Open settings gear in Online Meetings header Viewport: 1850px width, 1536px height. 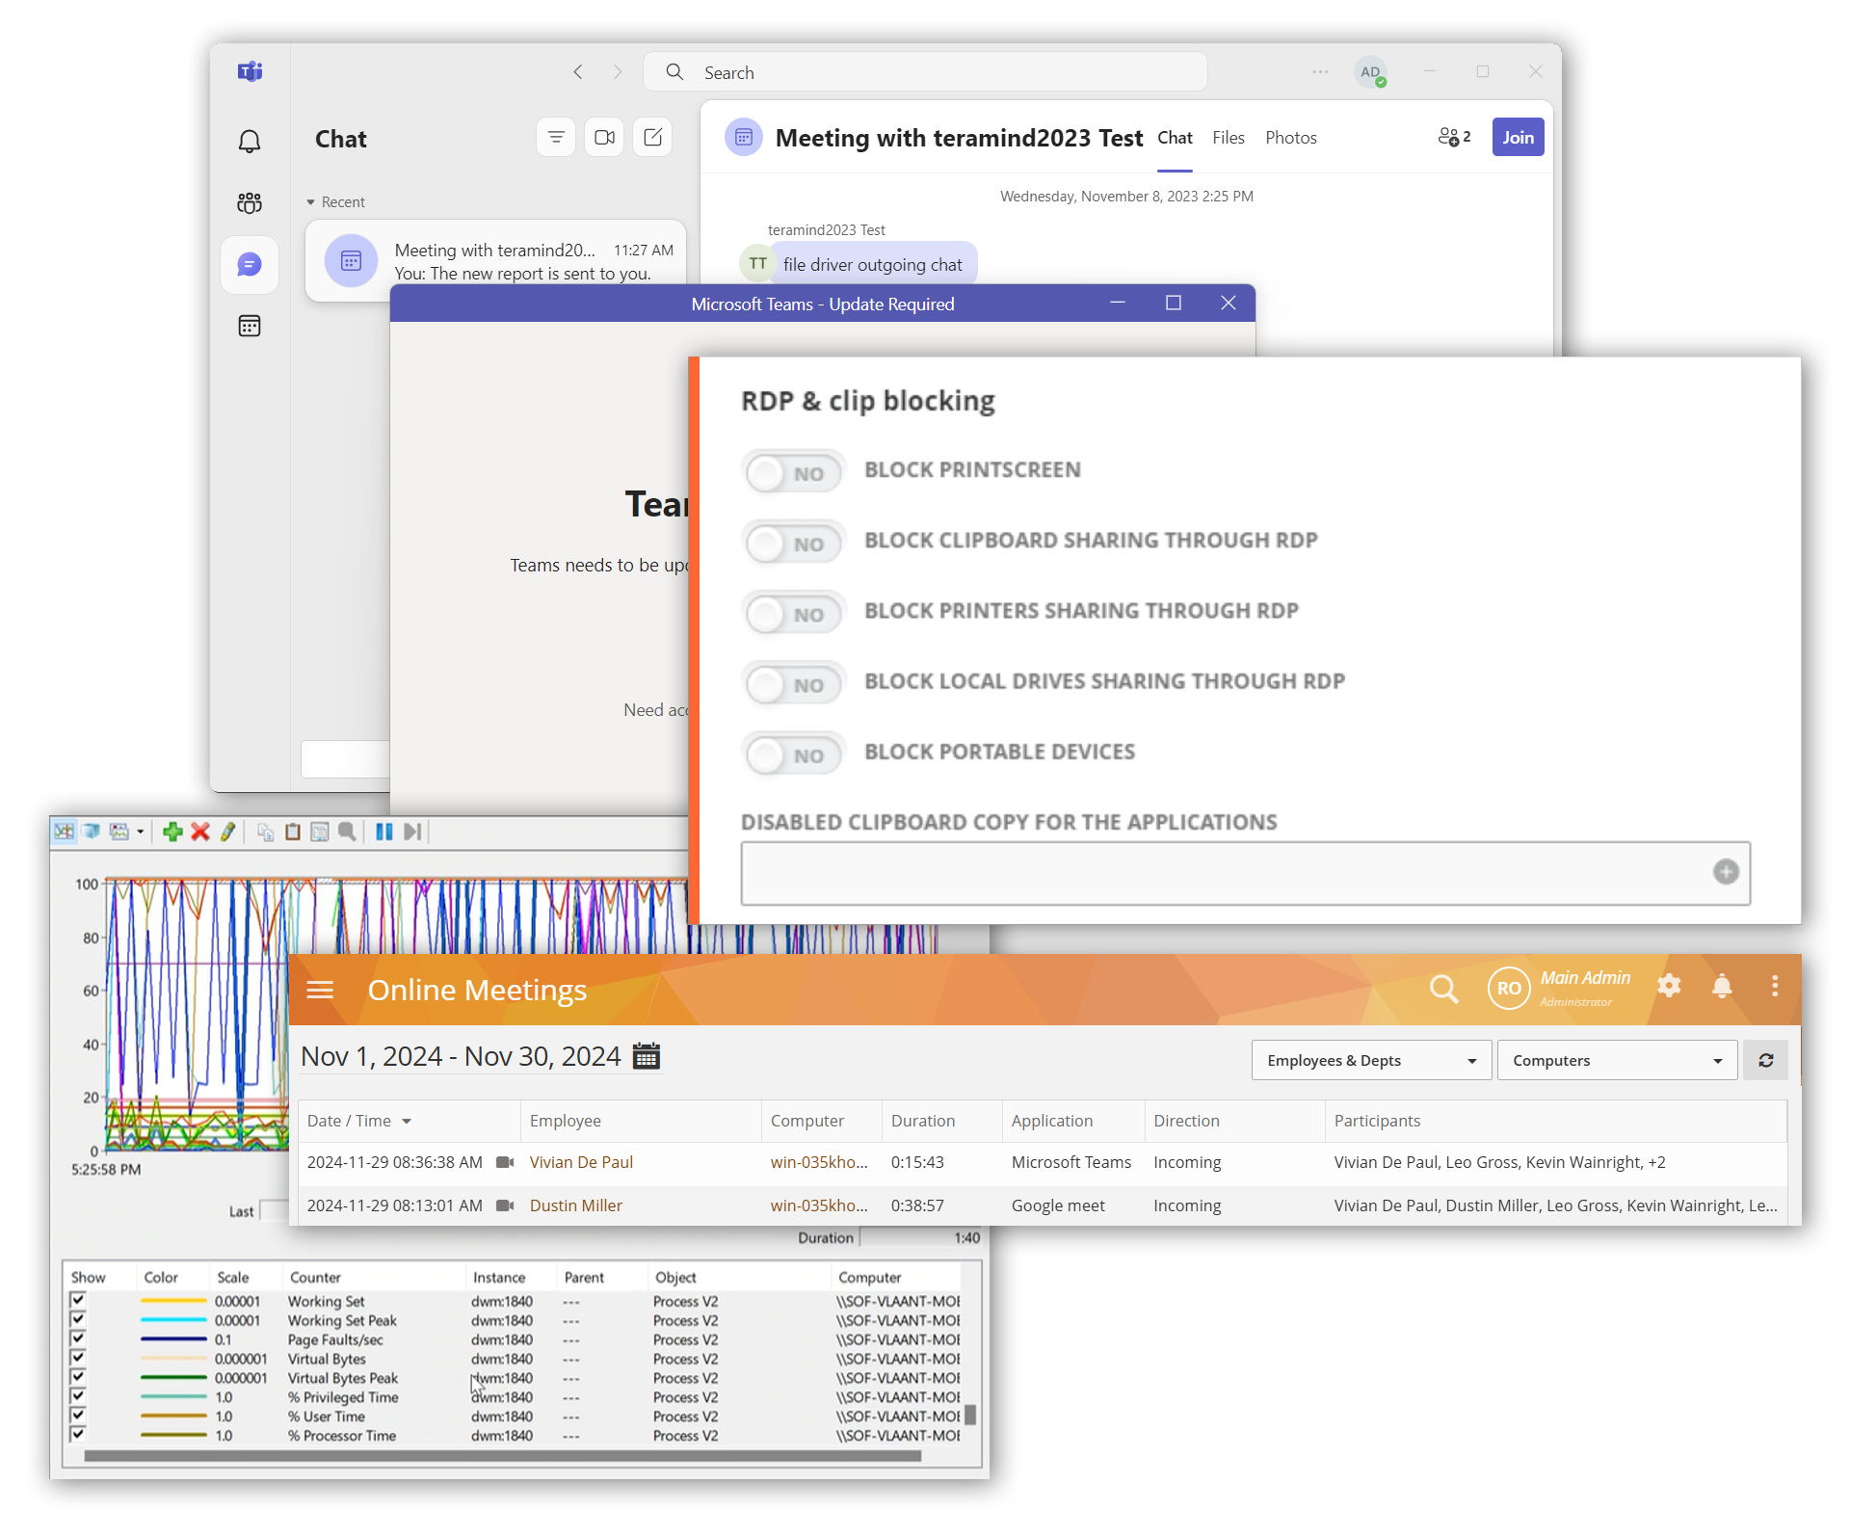tap(1669, 985)
